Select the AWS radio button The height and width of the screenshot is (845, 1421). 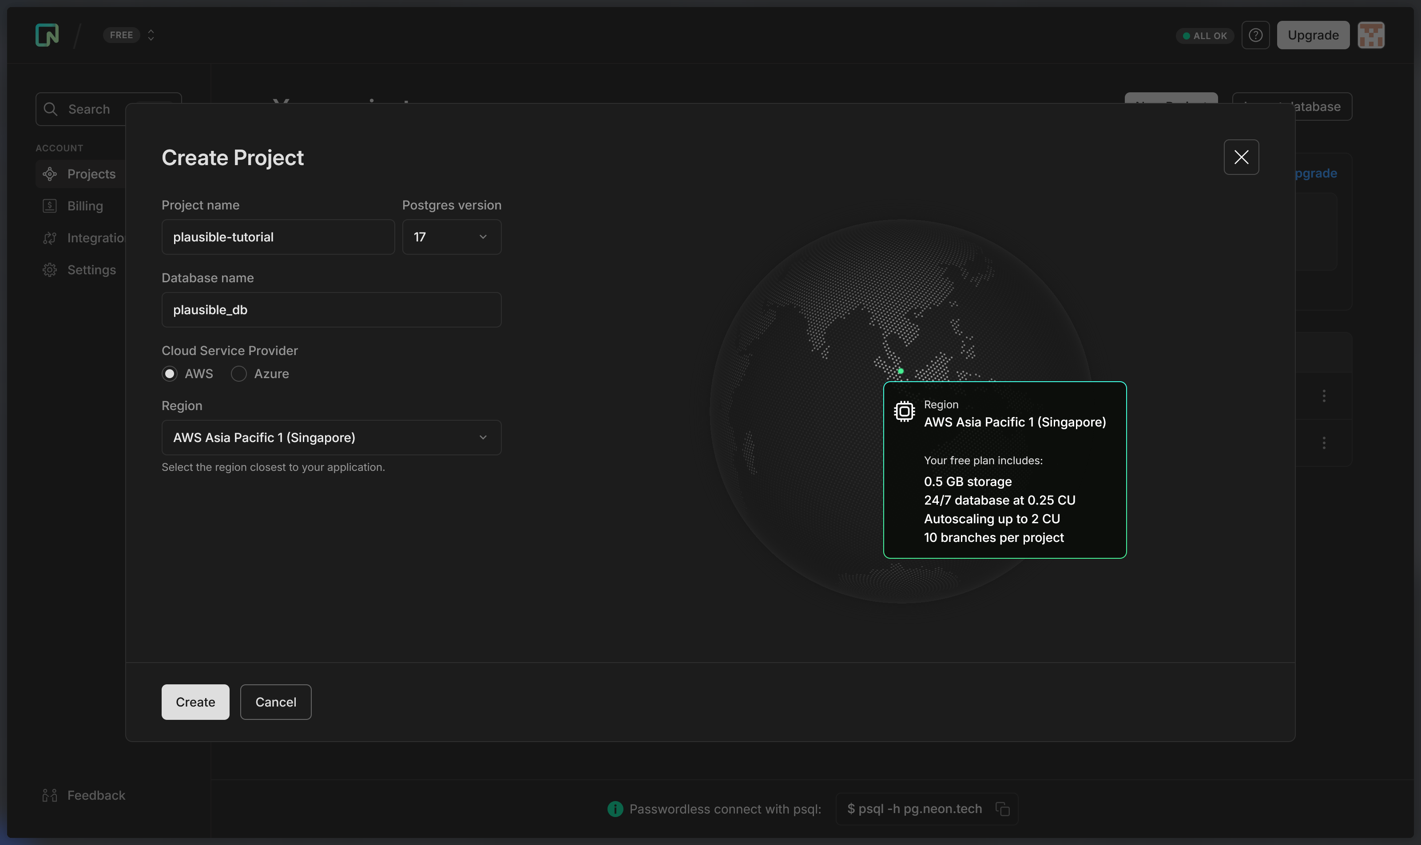(169, 374)
